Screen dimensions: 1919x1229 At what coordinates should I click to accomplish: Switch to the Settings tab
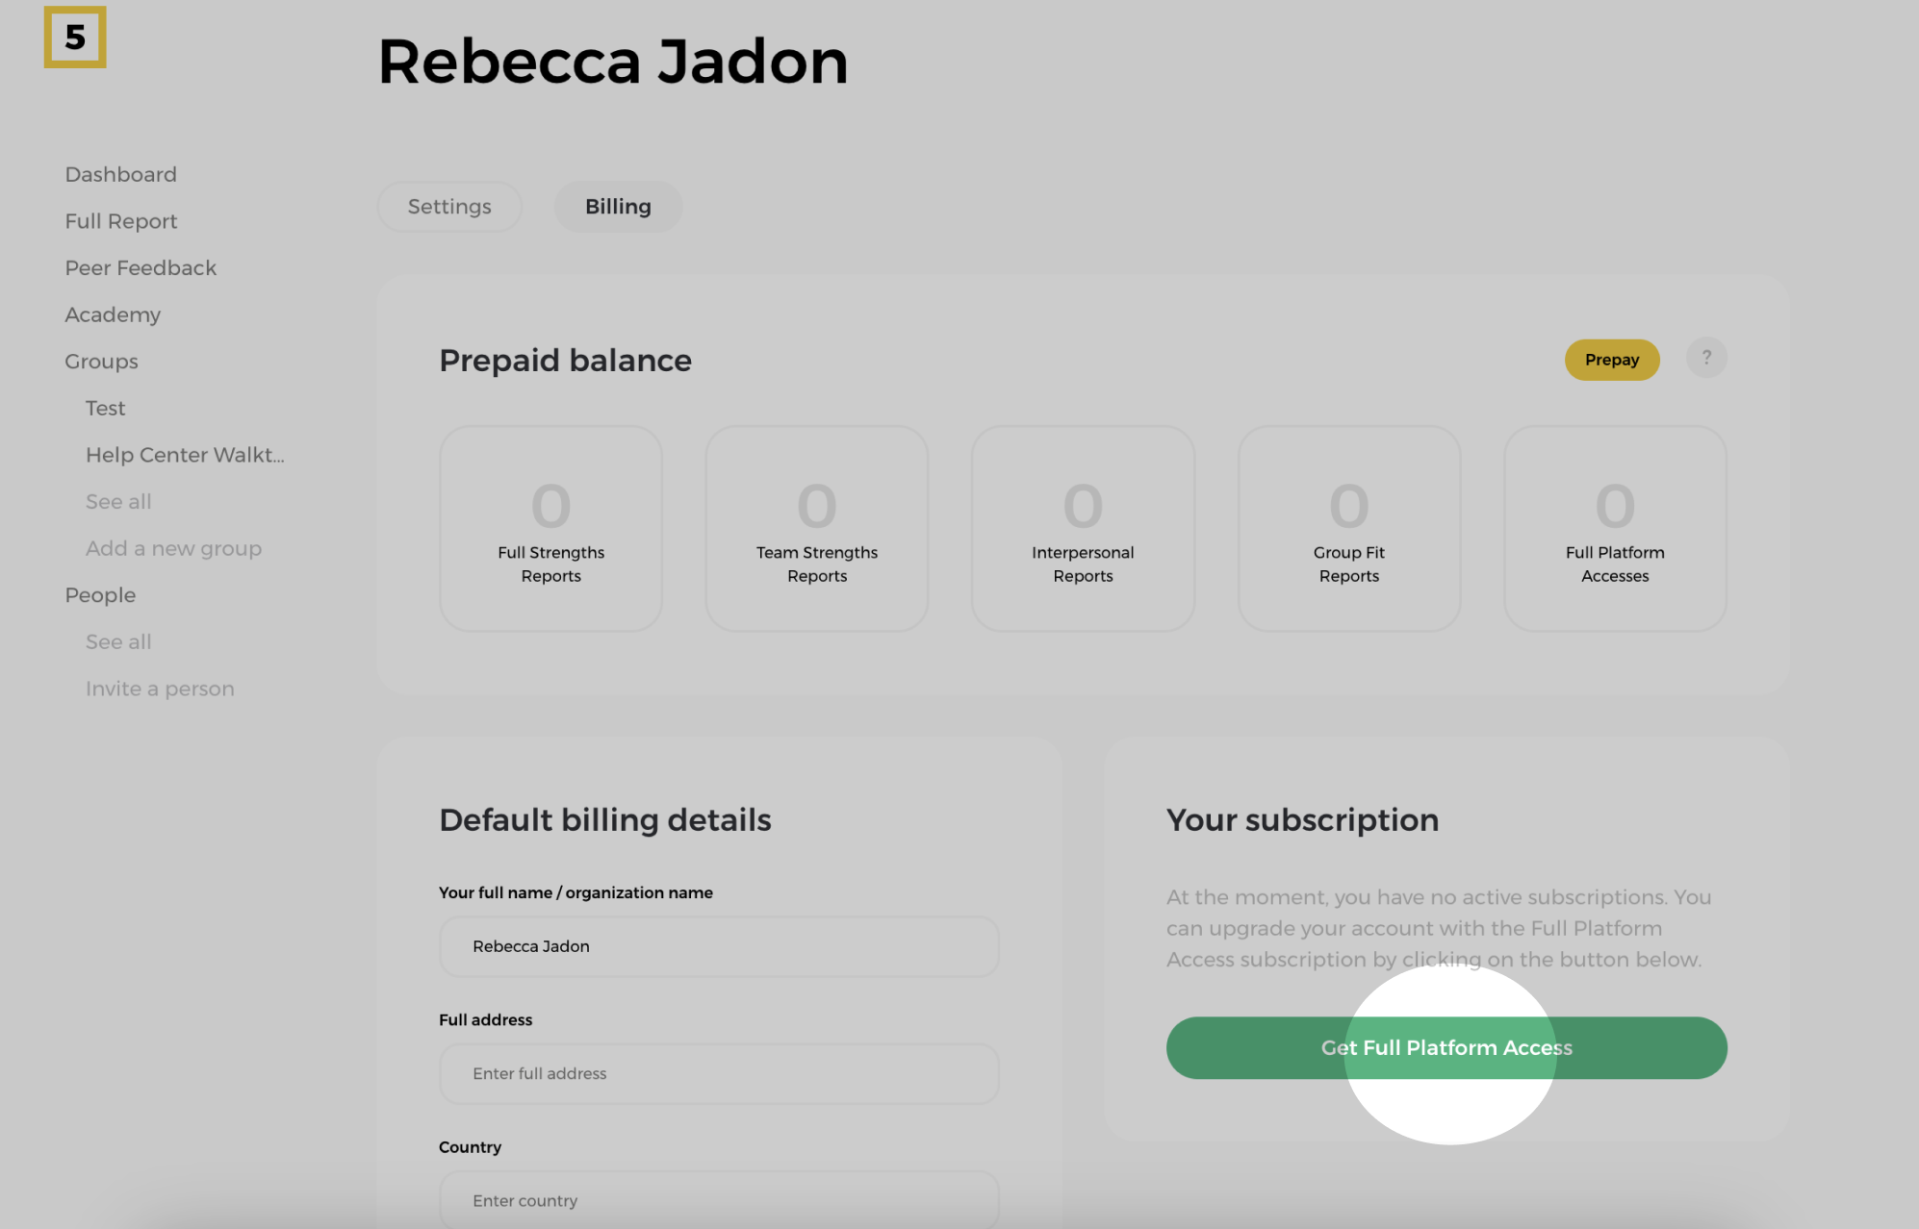coord(449,207)
